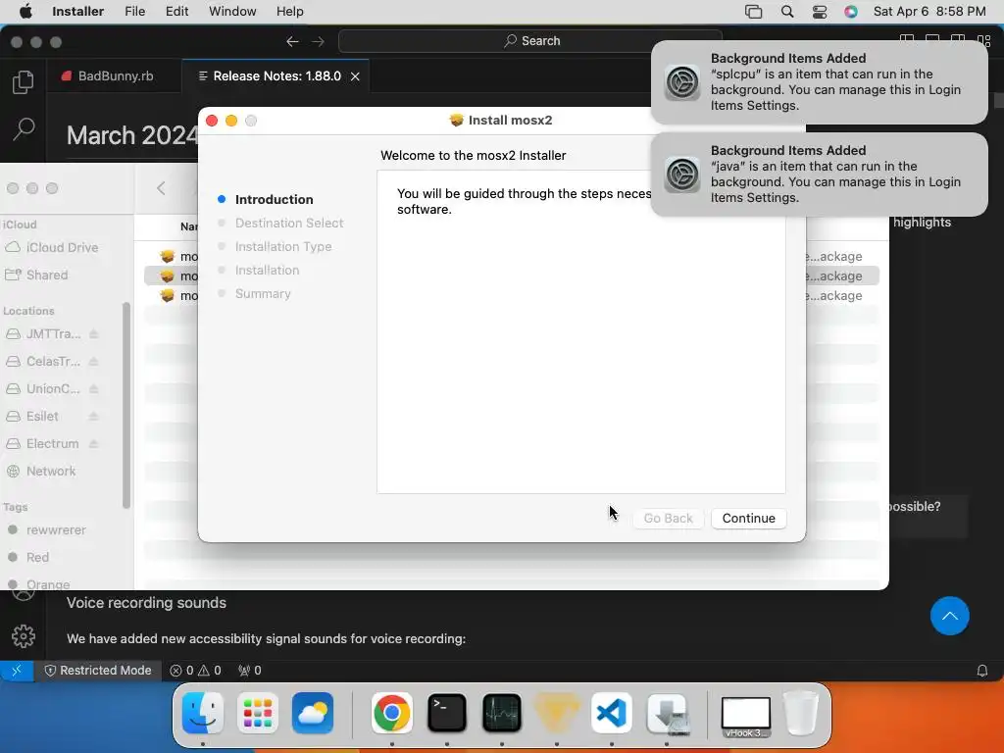The width and height of the screenshot is (1004, 753).
Task: Open Shared in Finder sidebar
Action: coord(37,276)
